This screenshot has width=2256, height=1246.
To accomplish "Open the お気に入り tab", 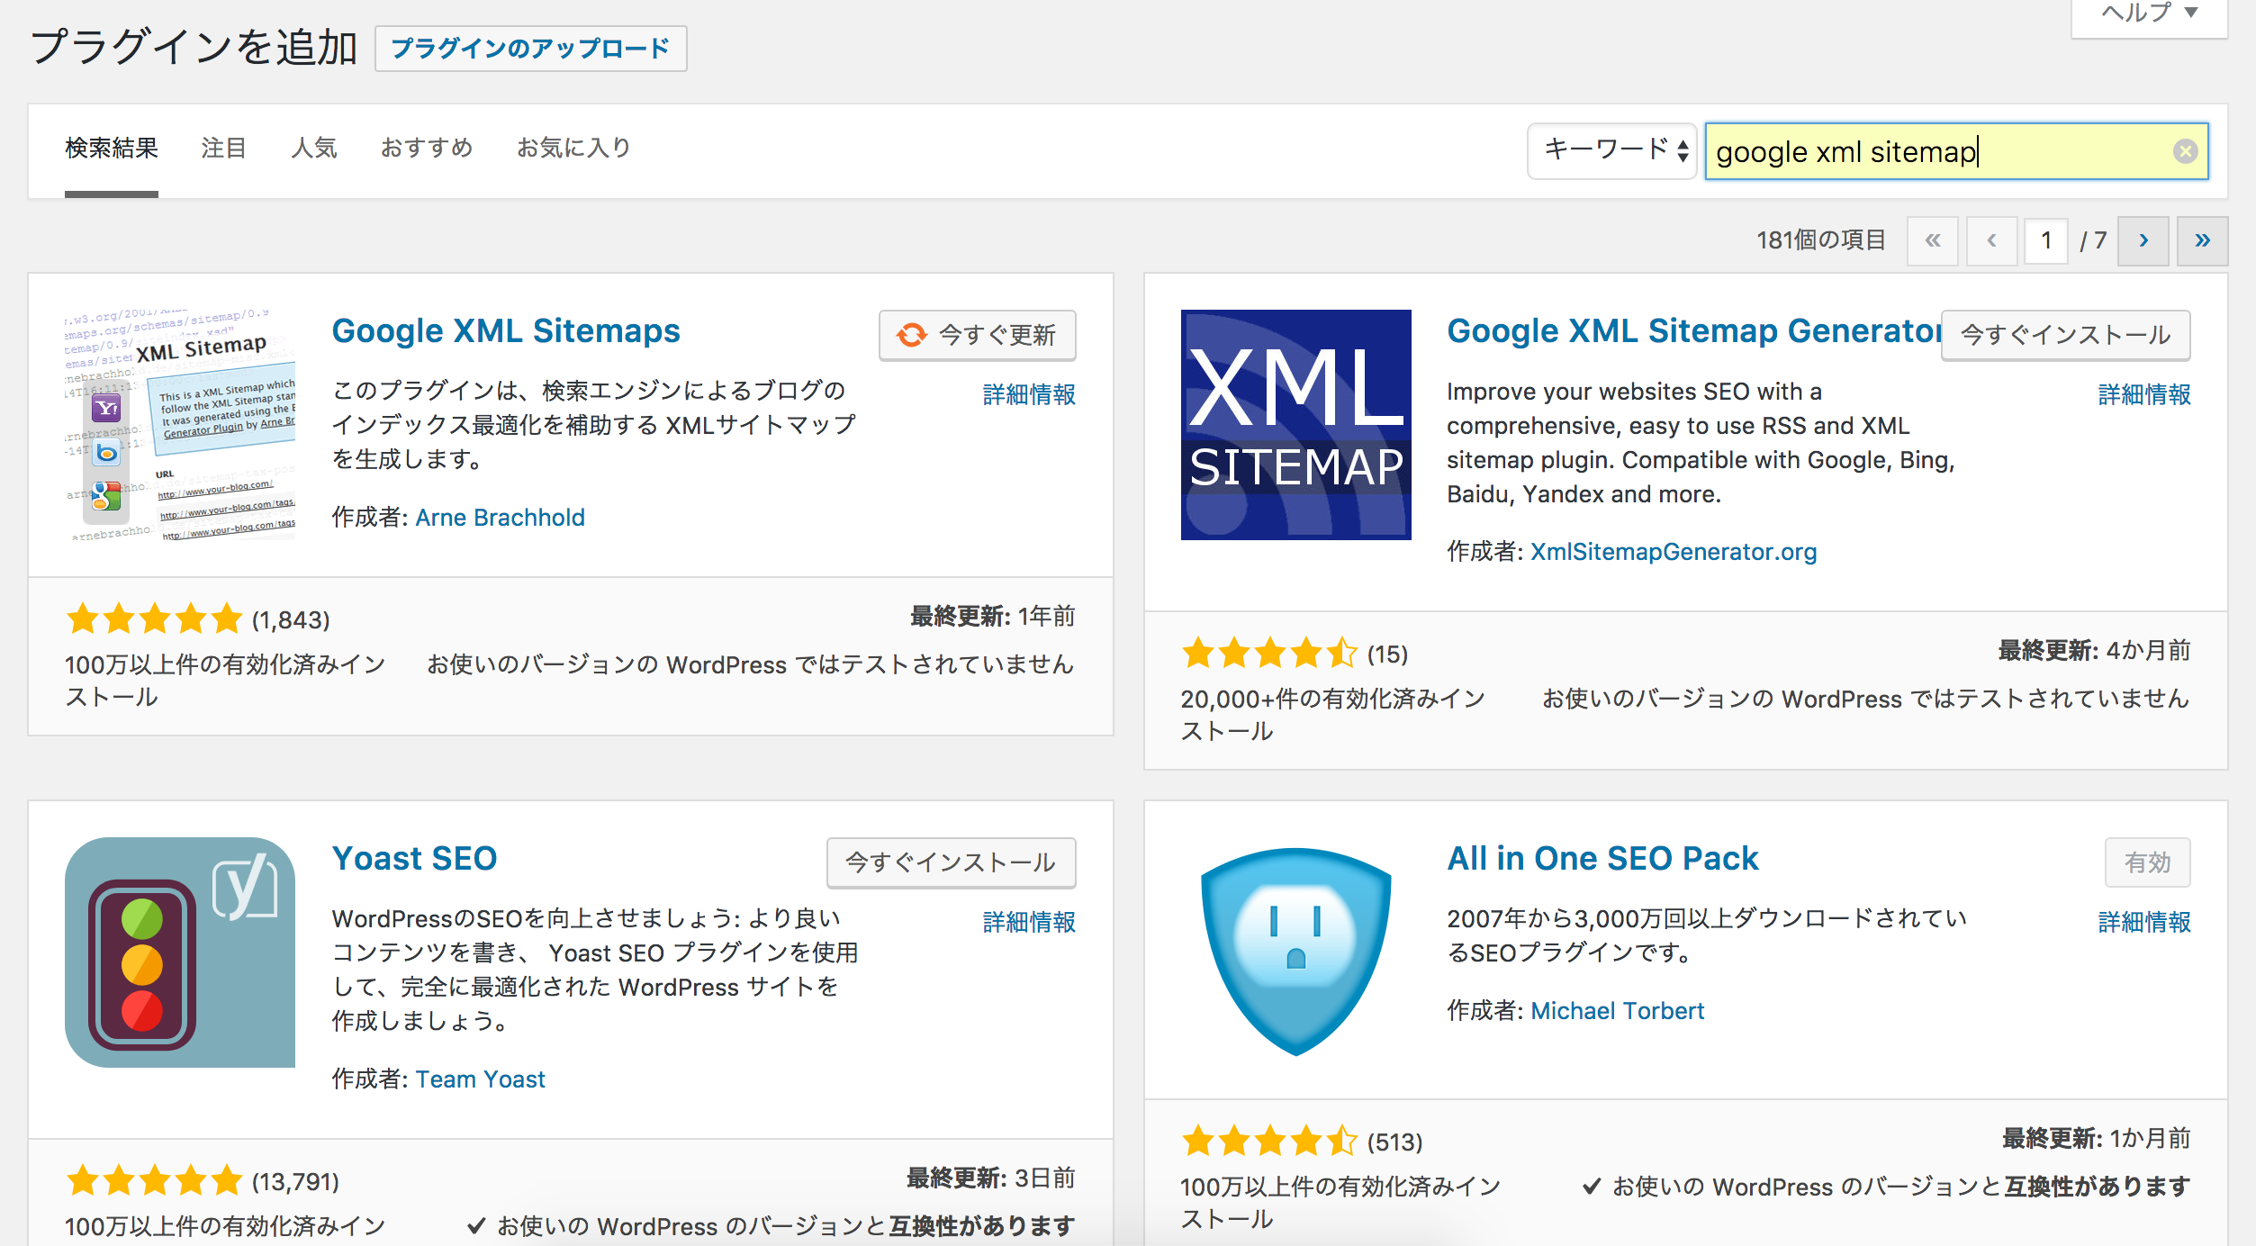I will tap(573, 148).
